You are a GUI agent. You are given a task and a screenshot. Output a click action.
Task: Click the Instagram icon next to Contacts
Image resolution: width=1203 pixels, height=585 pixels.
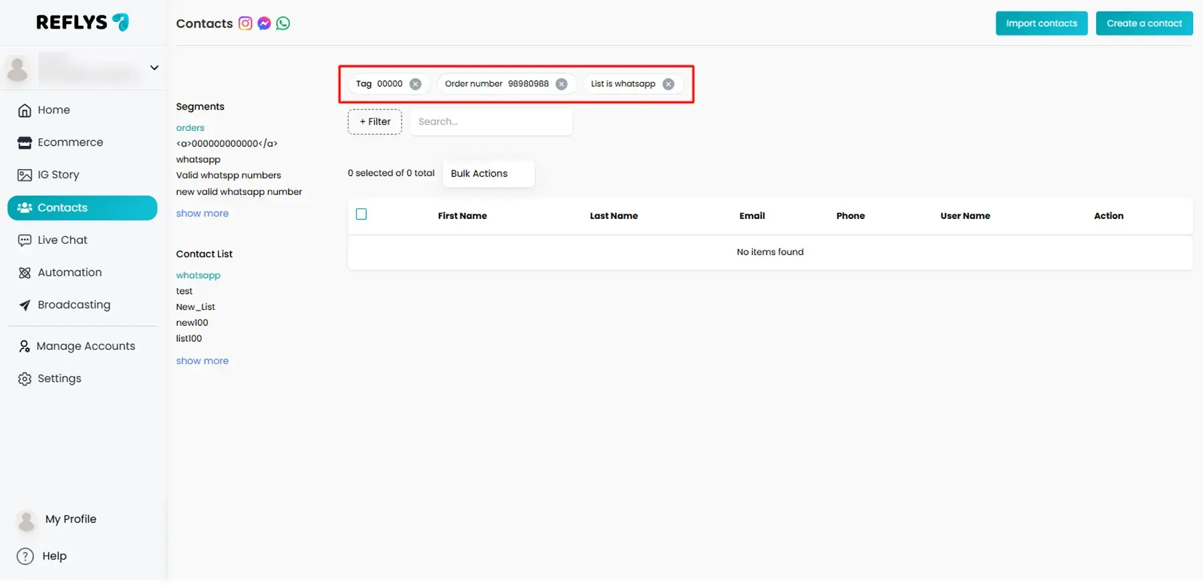point(245,23)
